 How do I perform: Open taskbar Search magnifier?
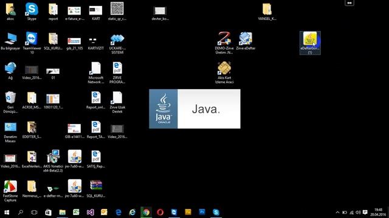click(21, 212)
